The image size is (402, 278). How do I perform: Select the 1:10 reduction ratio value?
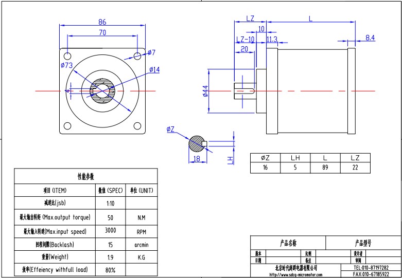click(x=111, y=203)
